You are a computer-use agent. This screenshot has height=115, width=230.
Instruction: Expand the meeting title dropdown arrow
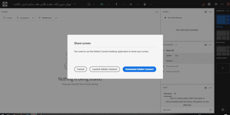click(x=75, y=4)
